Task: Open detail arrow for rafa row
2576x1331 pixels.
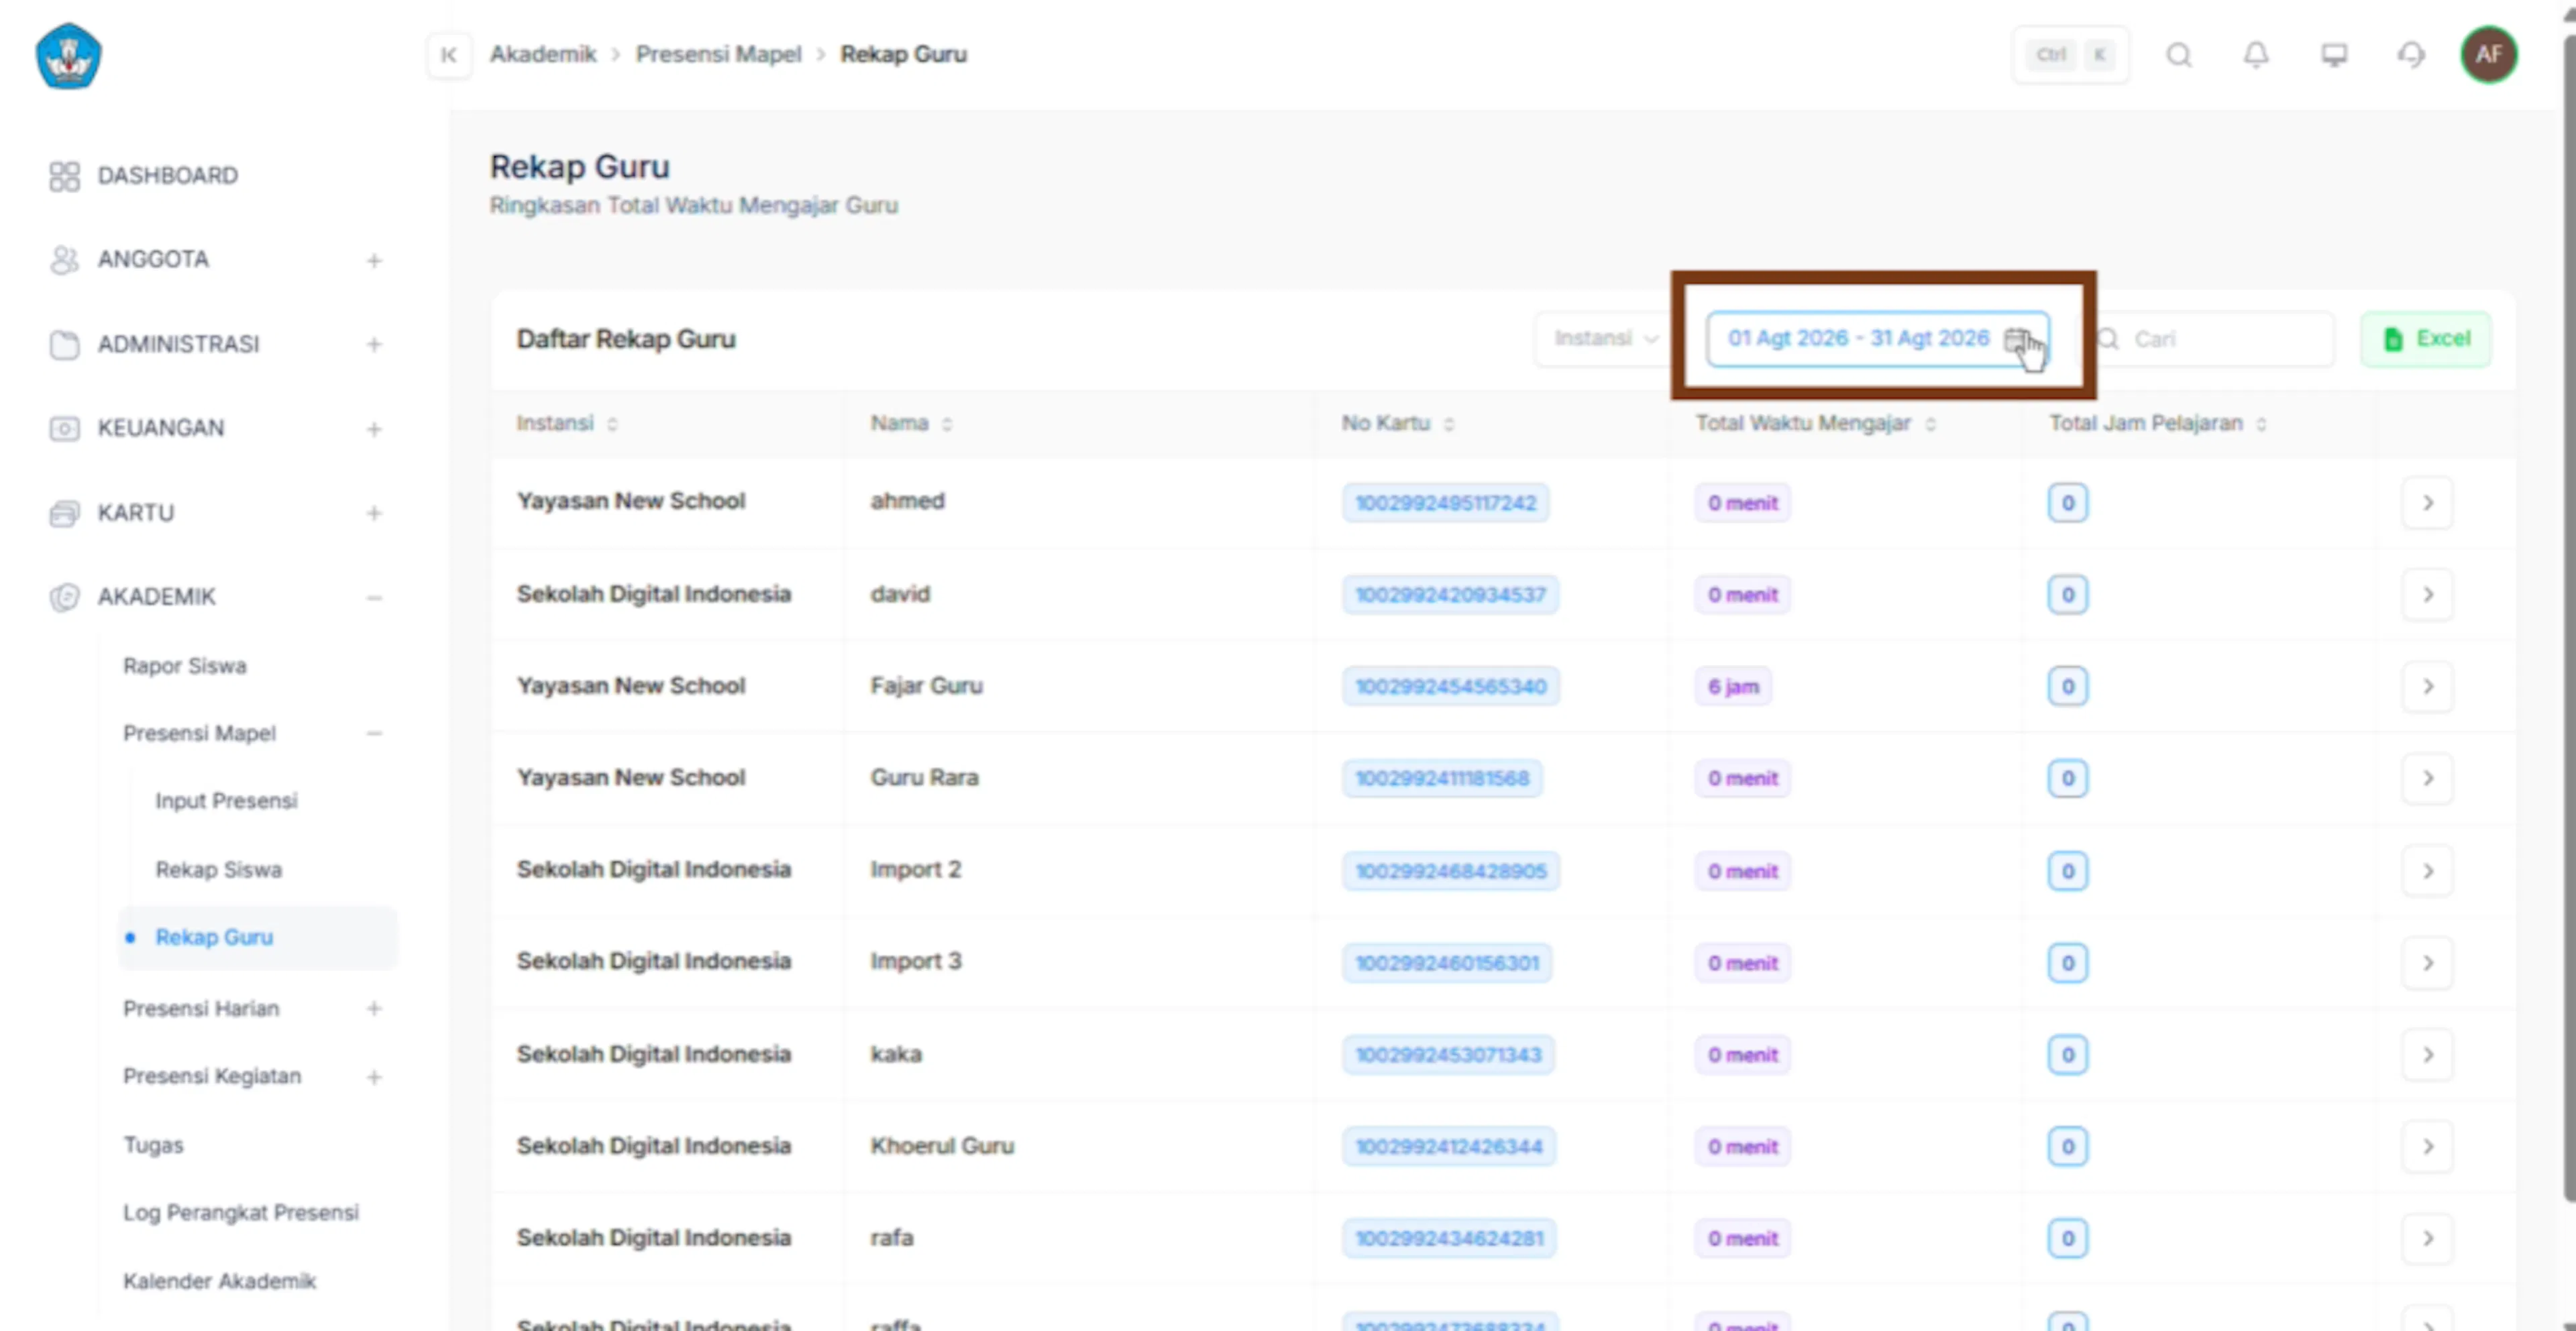Action: 2427,1239
